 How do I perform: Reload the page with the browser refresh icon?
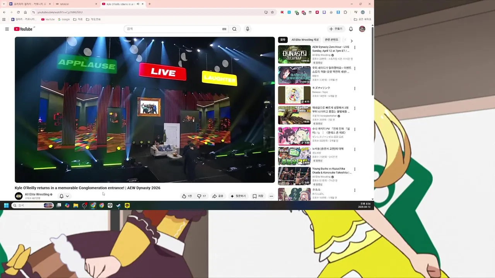18,12
